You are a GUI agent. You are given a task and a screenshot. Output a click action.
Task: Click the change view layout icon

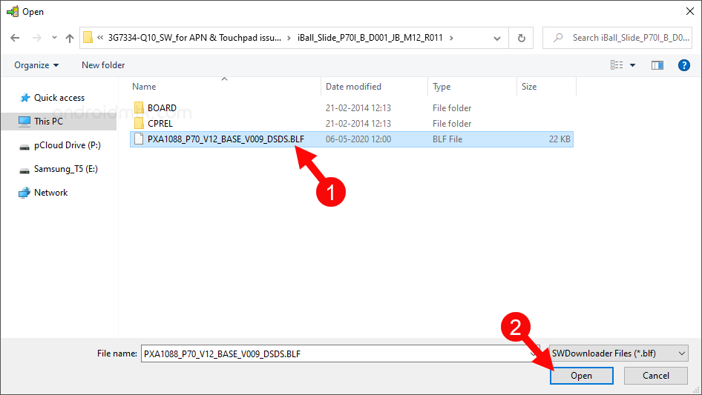click(617, 65)
